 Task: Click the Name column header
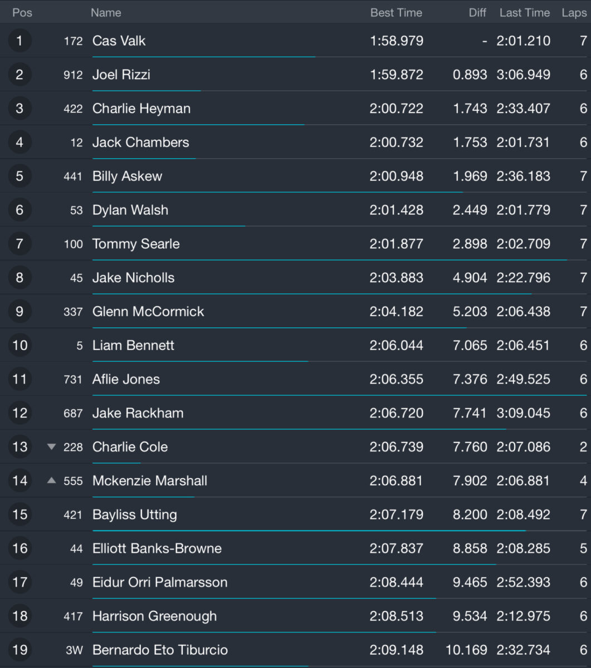106,12
